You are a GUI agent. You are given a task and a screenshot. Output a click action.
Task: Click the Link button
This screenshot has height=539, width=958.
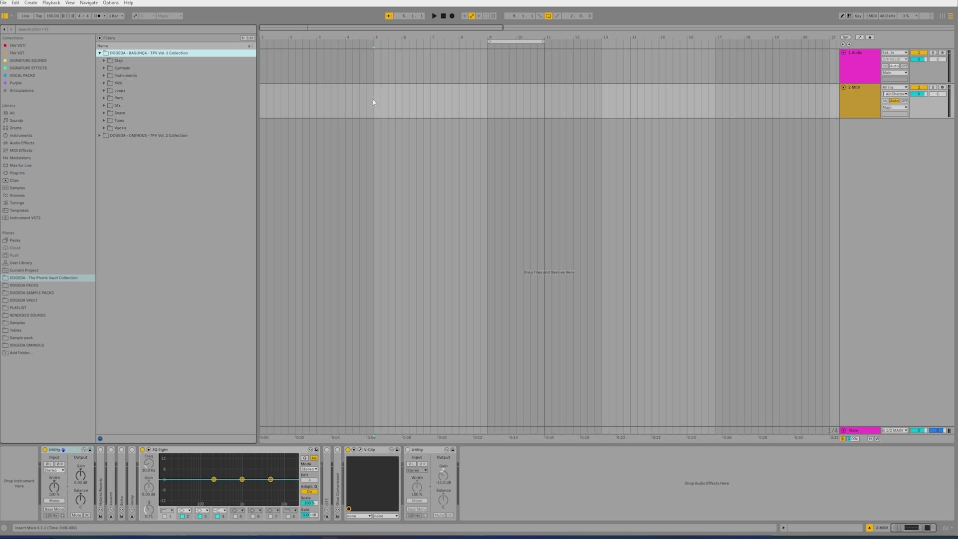click(25, 16)
